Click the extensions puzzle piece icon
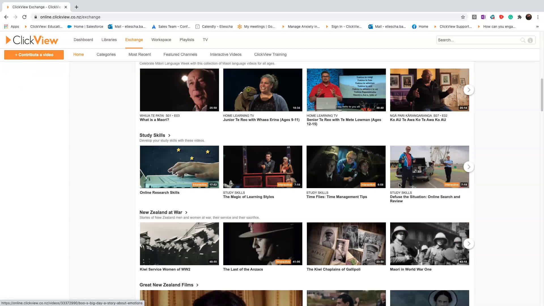The image size is (544, 306). (520, 17)
